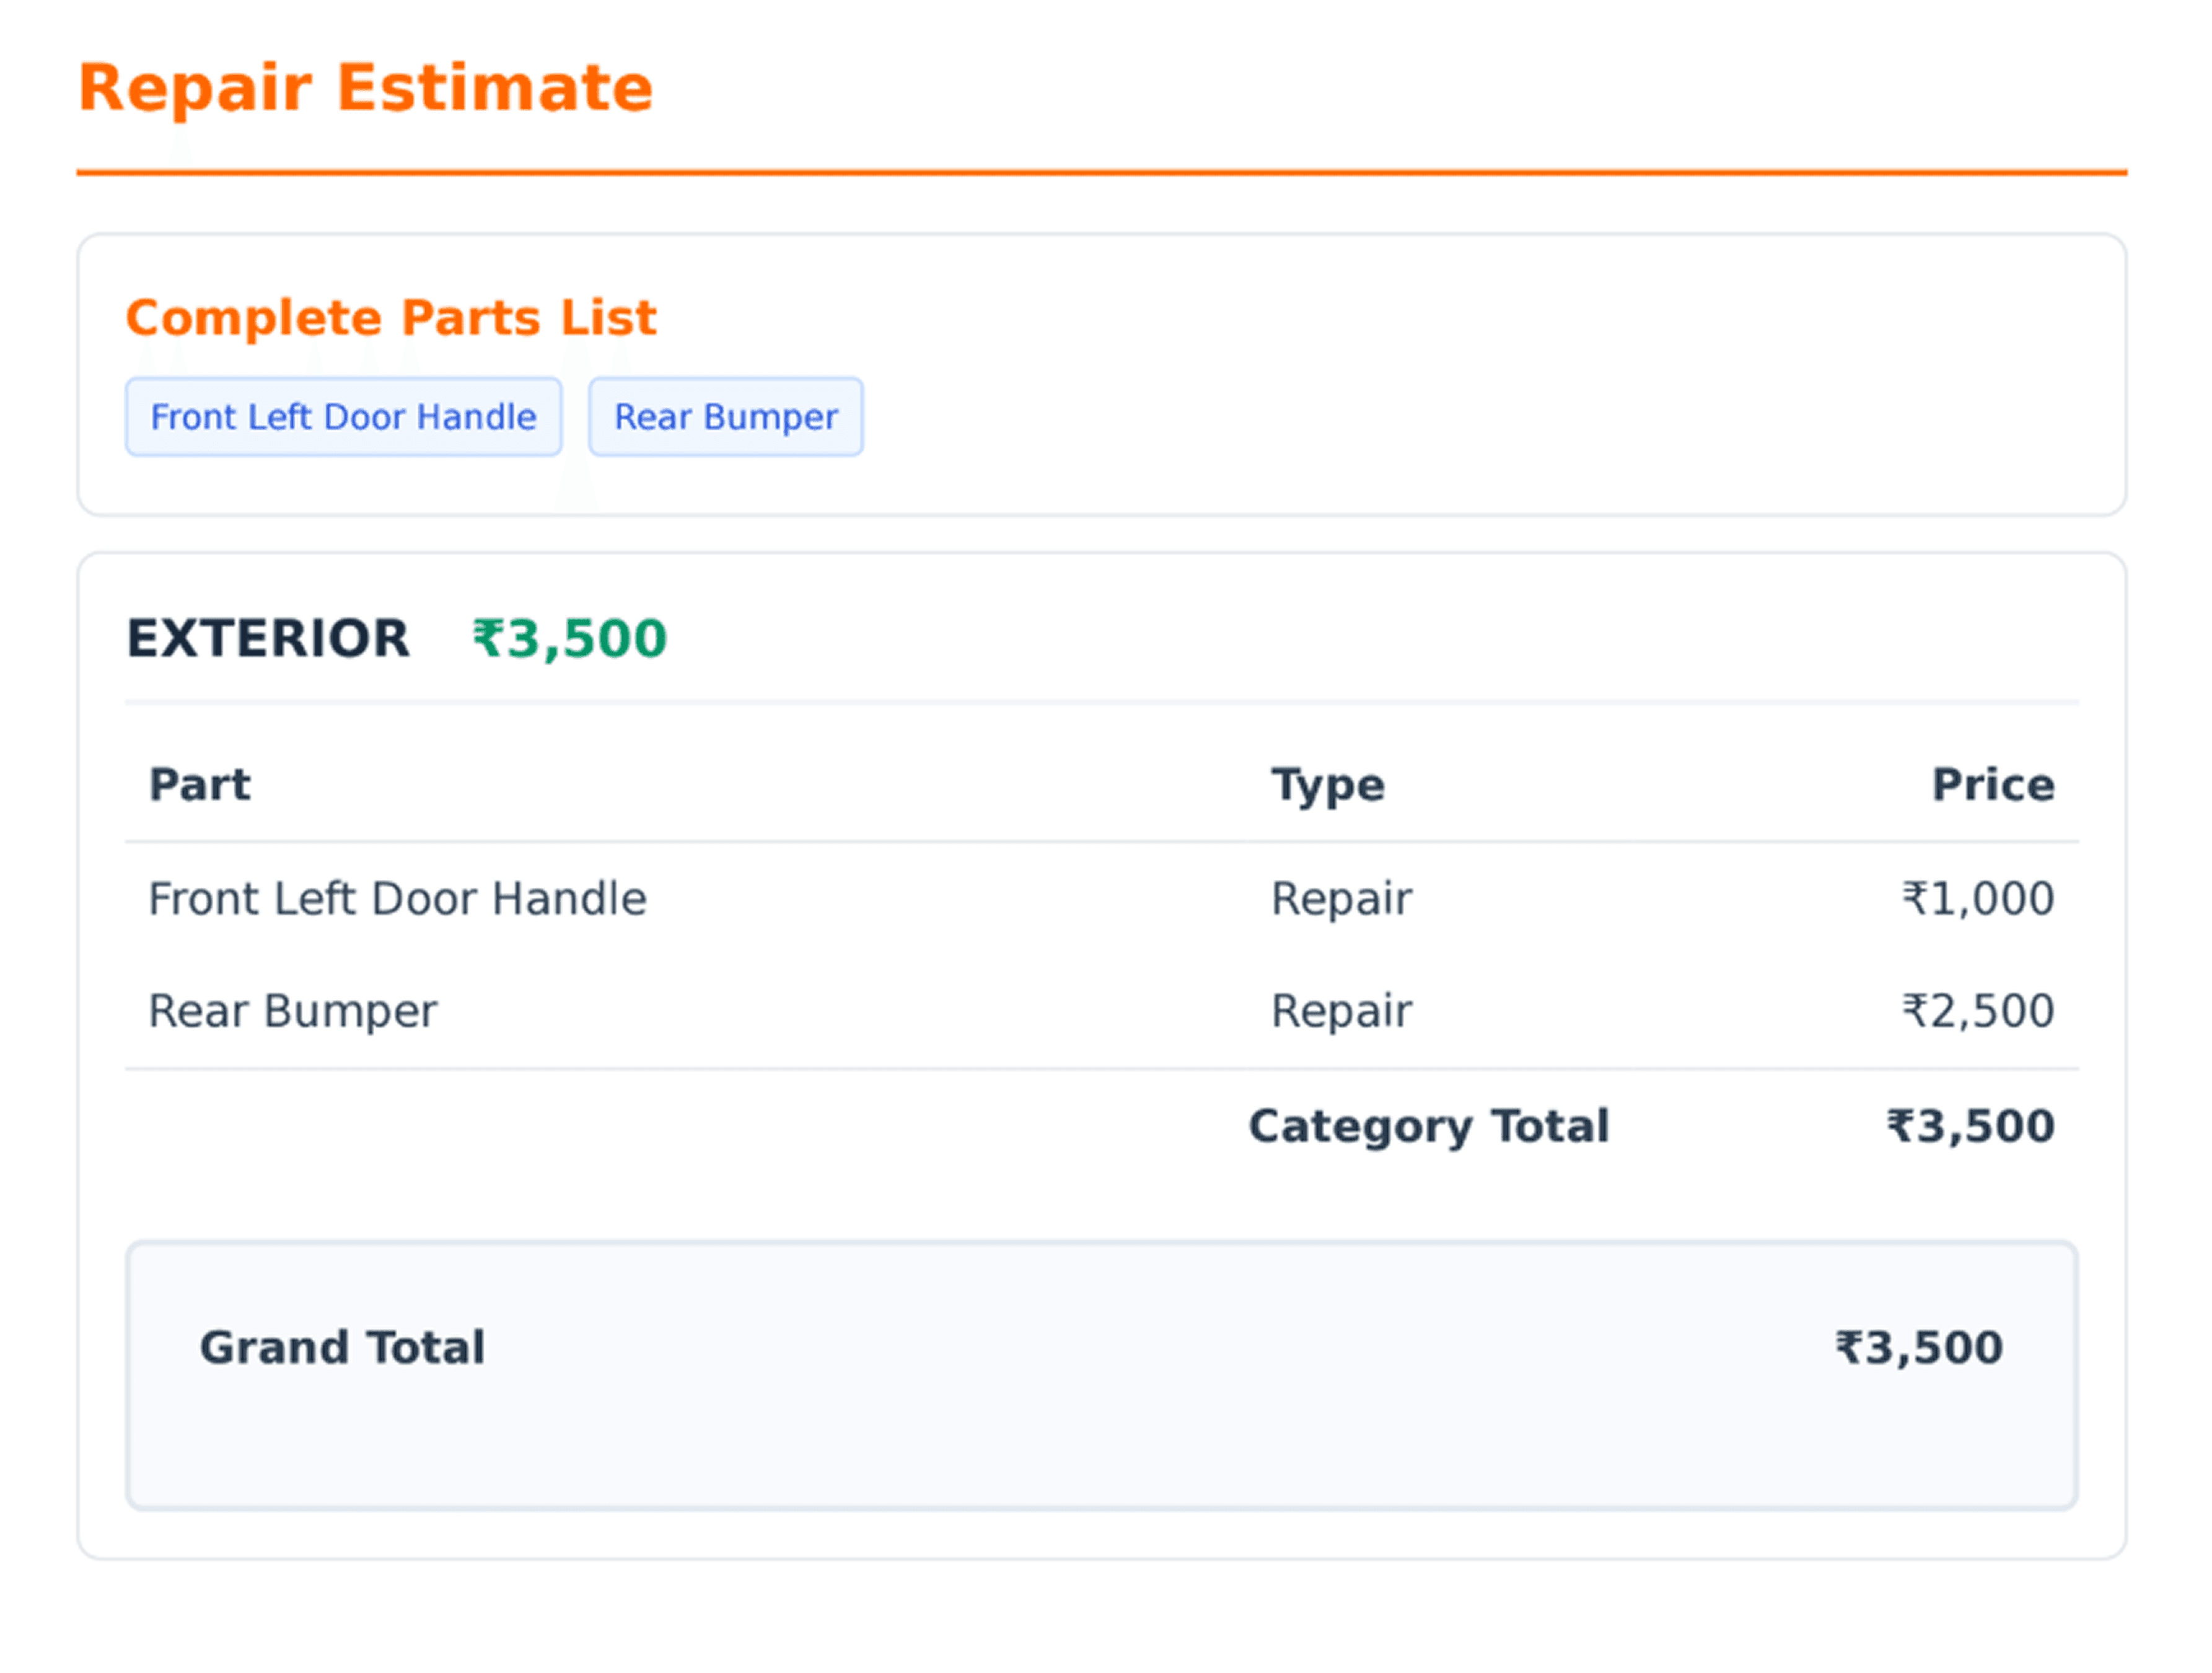Click the Front Left Door Handle chip
This screenshot has height=1673, width=2212.
click(343, 417)
